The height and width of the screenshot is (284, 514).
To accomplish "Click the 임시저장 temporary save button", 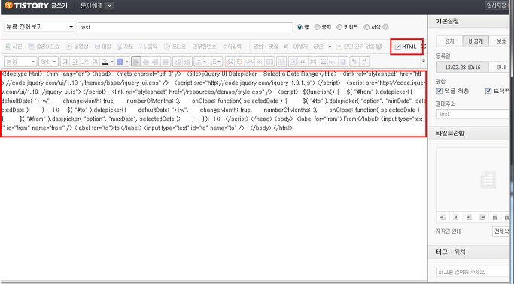I will pos(497,5).
